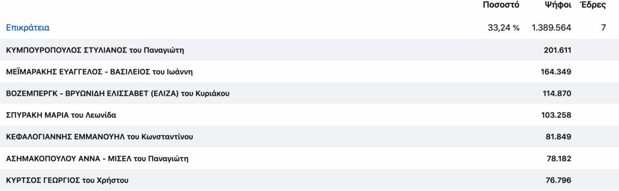This screenshot has height=191, width=619.
Task: Click the Ψήφοι column header
Action: [x=557, y=5]
